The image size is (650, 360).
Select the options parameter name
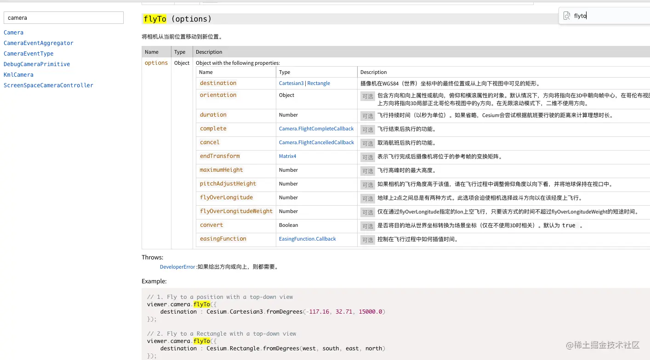pyautogui.click(x=156, y=63)
